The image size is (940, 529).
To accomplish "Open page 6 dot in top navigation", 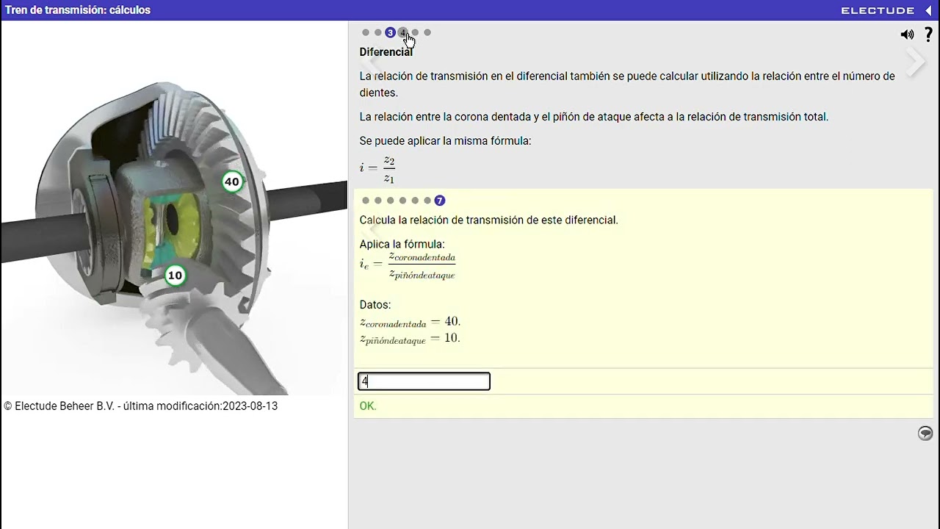I will click(x=427, y=32).
